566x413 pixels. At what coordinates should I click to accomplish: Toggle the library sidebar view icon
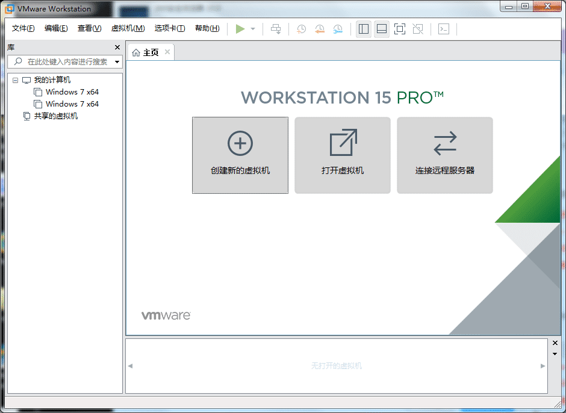(364, 29)
